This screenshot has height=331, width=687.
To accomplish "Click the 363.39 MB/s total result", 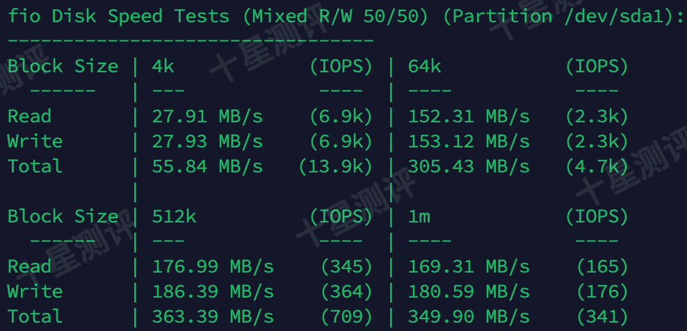I will tap(213, 316).
